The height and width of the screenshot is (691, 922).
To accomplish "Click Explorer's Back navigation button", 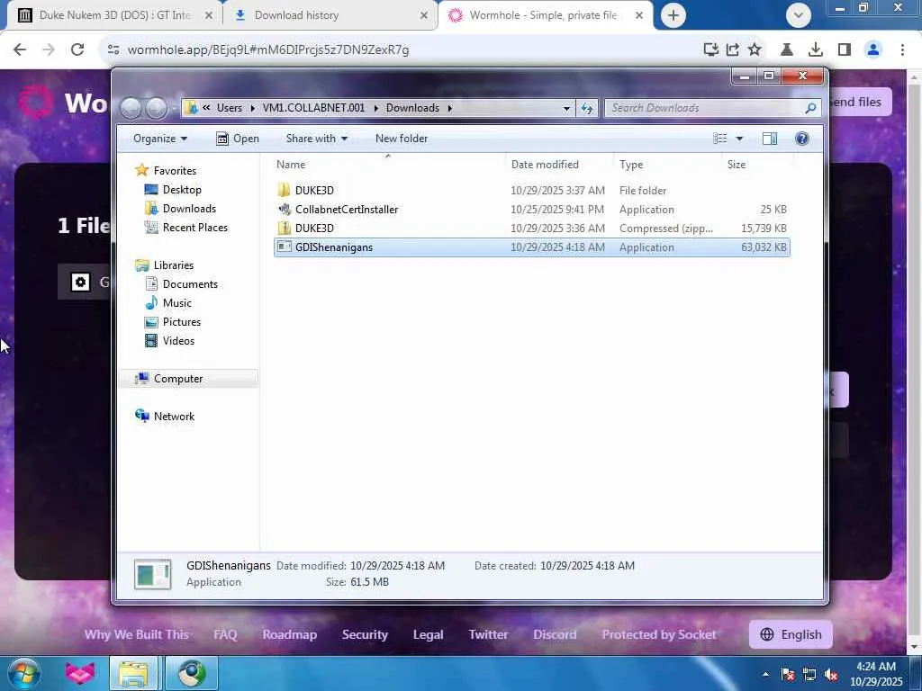I will point(131,108).
